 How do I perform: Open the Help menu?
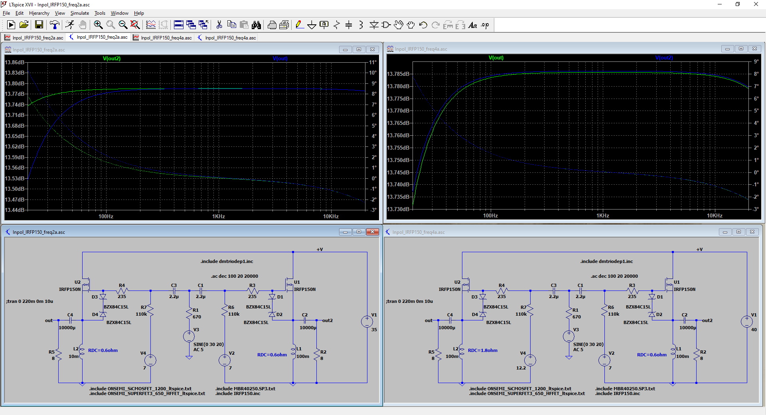[139, 13]
